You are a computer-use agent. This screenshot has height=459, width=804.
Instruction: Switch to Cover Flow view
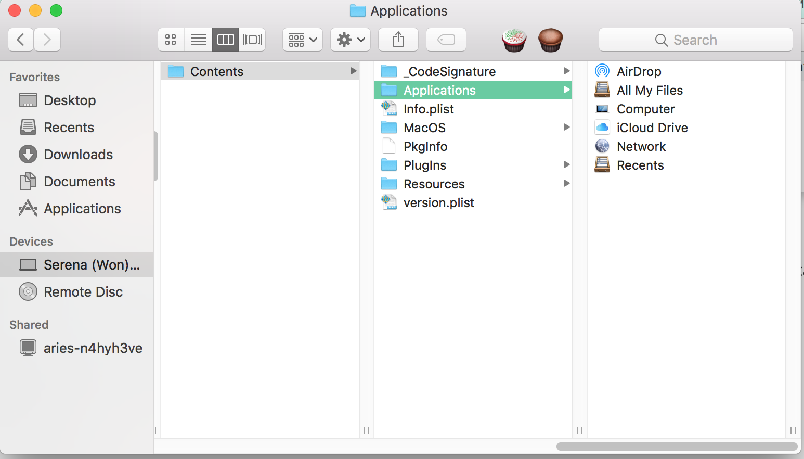coord(253,40)
